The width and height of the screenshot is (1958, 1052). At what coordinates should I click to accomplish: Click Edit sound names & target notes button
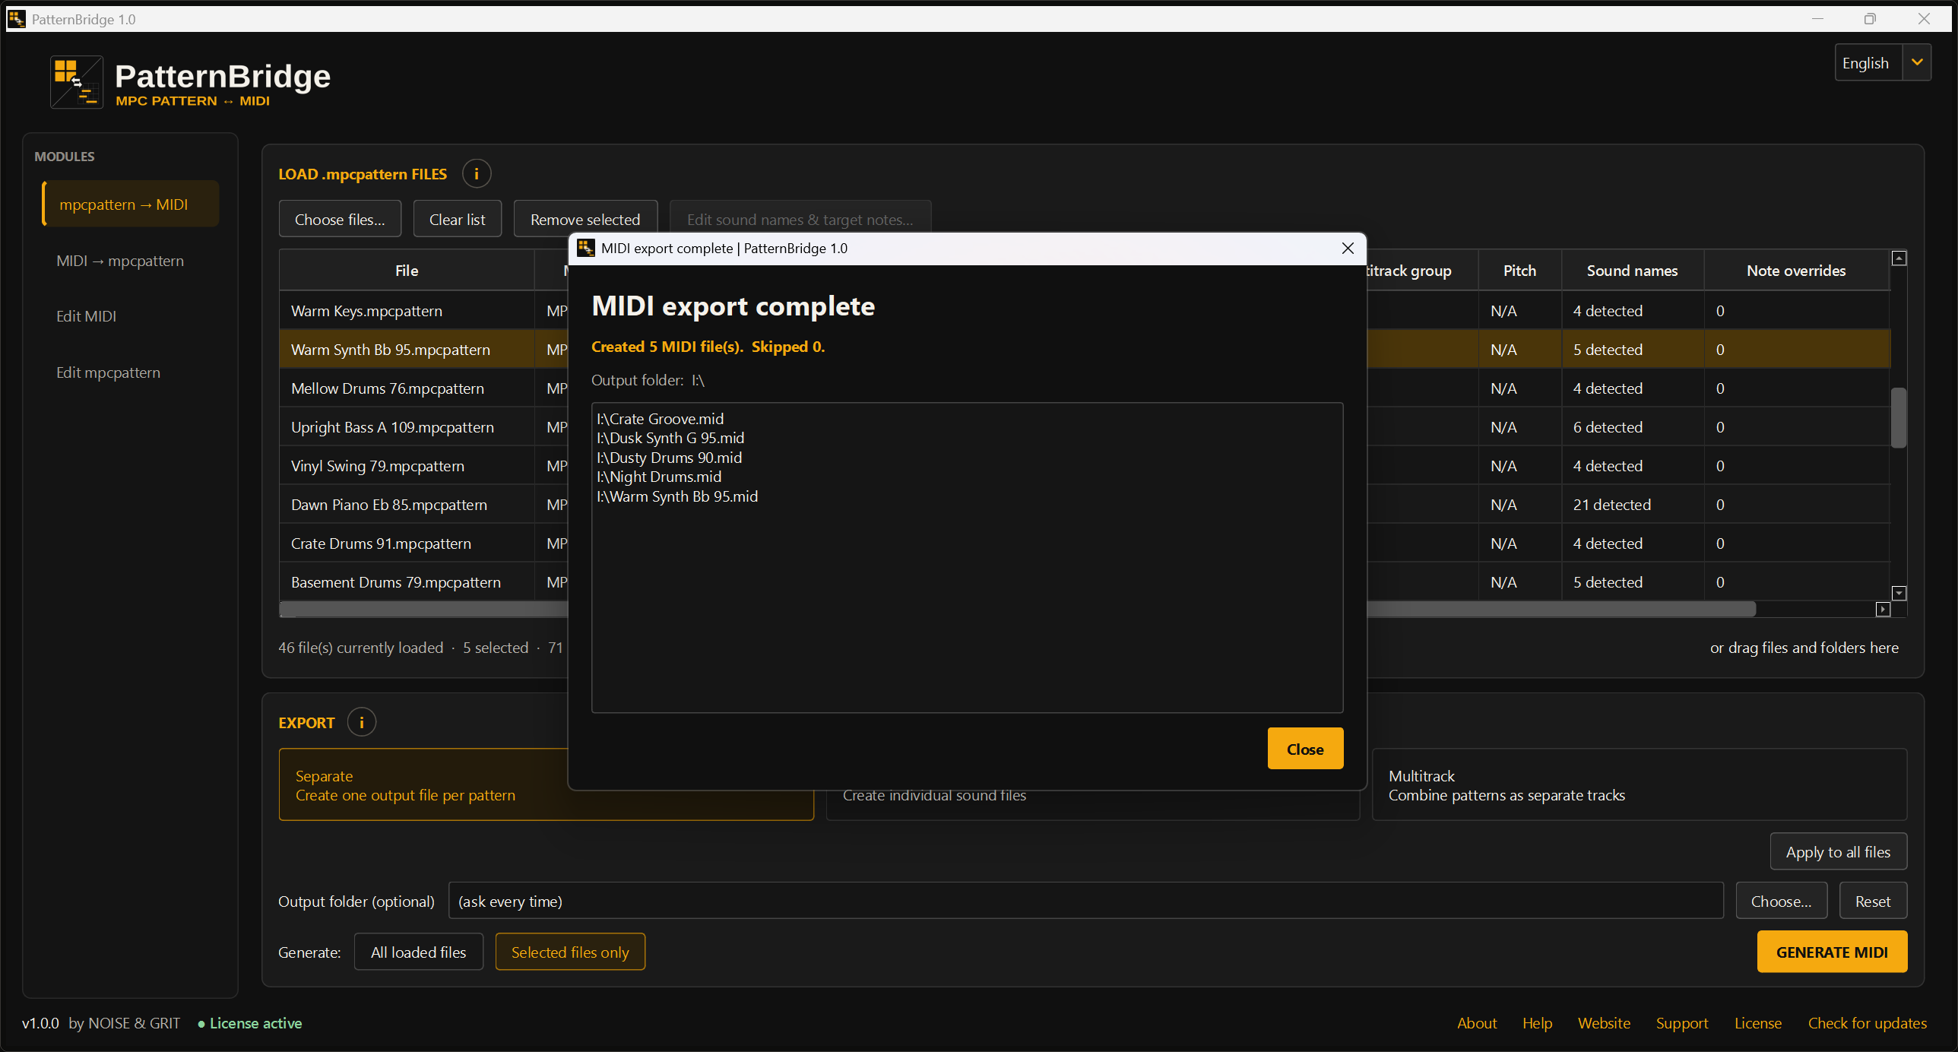800,218
